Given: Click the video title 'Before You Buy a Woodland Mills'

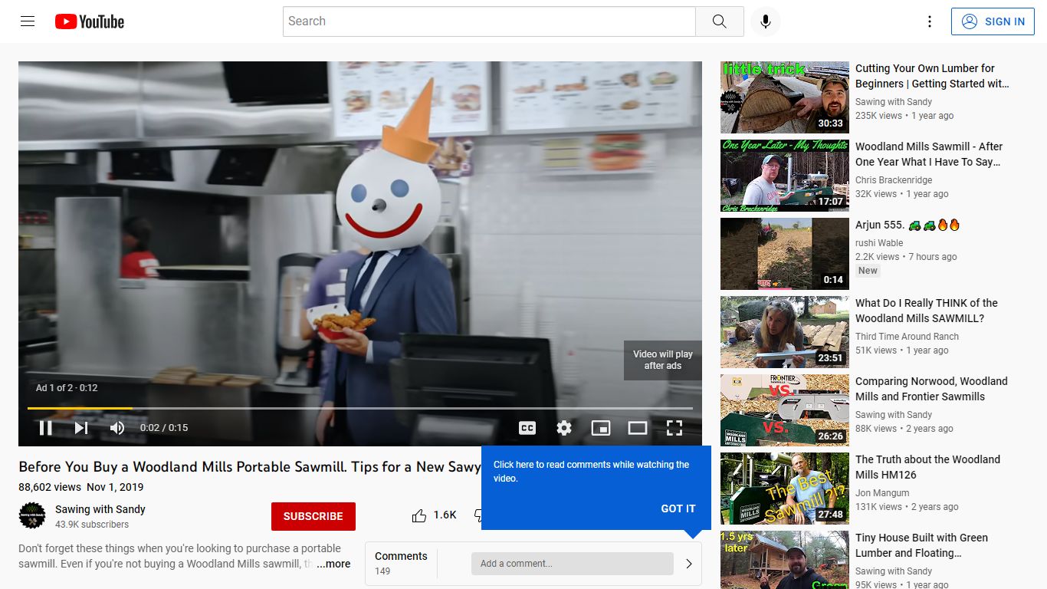Looking at the screenshot, I should tap(250, 467).
